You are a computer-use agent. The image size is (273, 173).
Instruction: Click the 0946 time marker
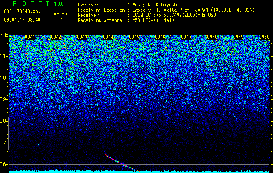160,37
